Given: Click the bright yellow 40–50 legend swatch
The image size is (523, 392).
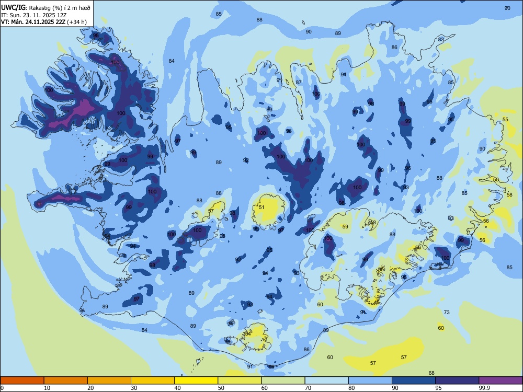Looking at the screenshot, I should pyautogui.click(x=196, y=381).
